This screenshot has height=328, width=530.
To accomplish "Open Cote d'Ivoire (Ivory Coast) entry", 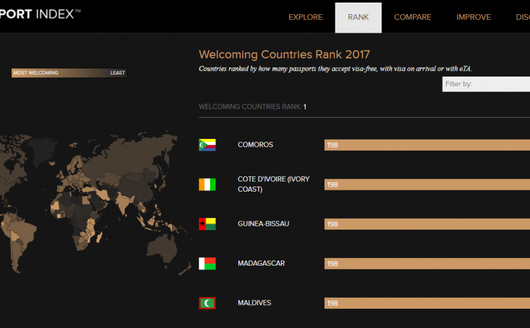I will (x=273, y=184).
